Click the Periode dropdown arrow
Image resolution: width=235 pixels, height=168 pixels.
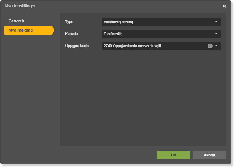pyautogui.click(x=216, y=34)
